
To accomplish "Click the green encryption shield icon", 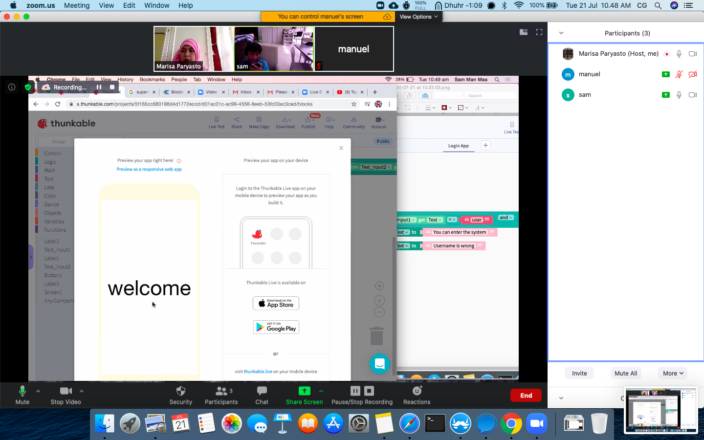I will [28, 87].
